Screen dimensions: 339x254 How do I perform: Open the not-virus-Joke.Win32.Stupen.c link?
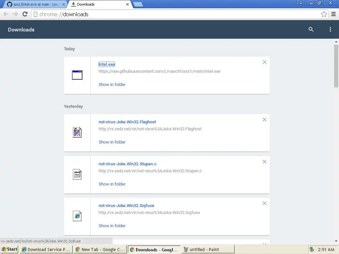point(127,164)
